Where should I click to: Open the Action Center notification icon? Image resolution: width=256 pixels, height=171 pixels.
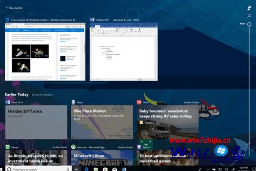(x=254, y=169)
